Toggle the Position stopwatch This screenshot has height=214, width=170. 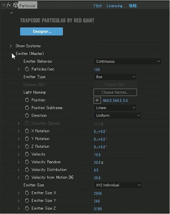pyautogui.click(x=27, y=100)
